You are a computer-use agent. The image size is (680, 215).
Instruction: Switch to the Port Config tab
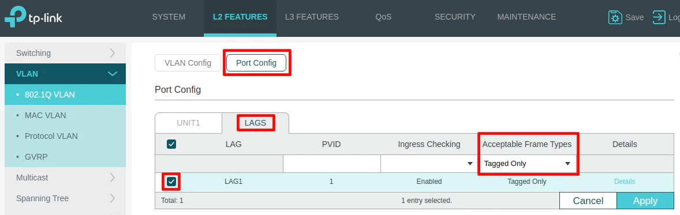[x=256, y=63]
